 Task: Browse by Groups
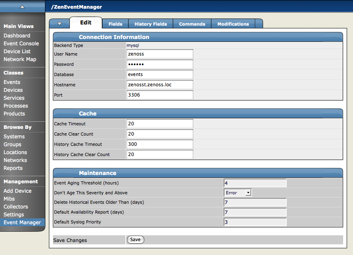tap(12, 144)
